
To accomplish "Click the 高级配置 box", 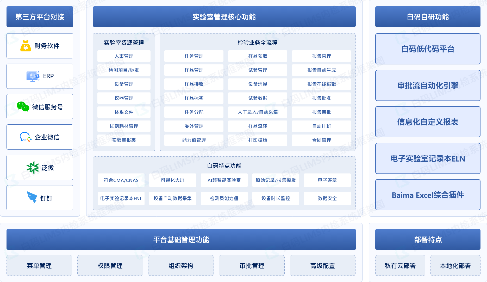I will (323, 265).
